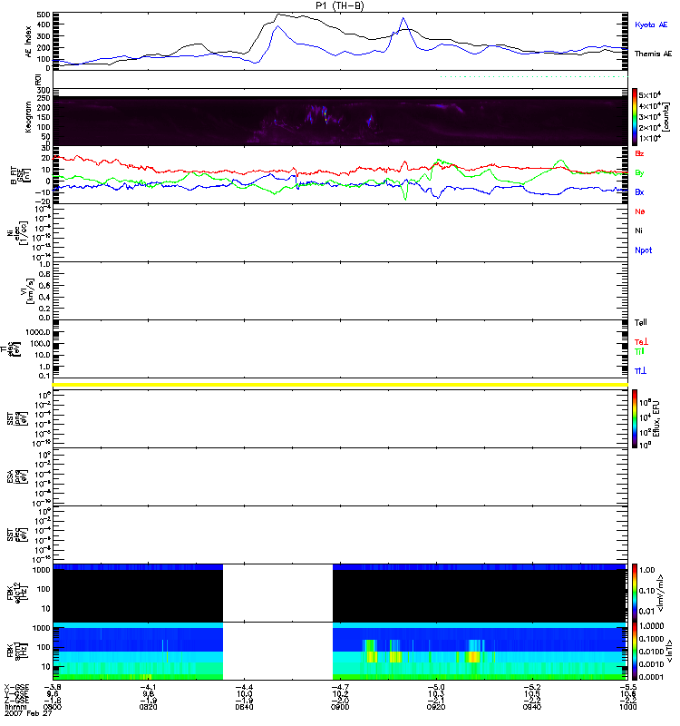Click the 5×10⁴ keogram color bar label
Image resolution: width=680 pixels, height=726 pixels.
[x=649, y=95]
